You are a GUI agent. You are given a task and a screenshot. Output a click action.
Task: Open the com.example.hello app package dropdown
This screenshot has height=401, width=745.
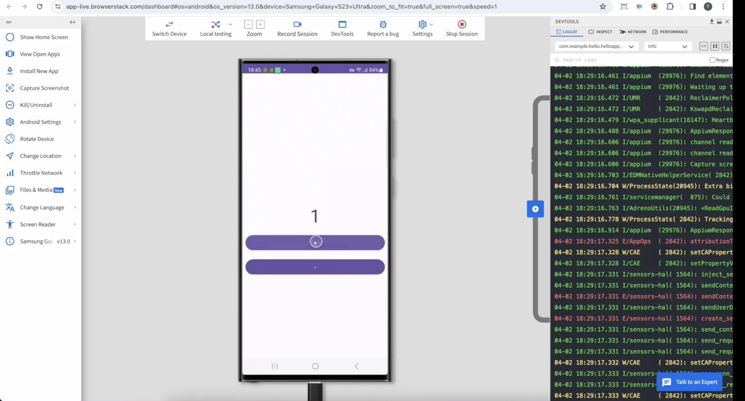[x=596, y=46]
